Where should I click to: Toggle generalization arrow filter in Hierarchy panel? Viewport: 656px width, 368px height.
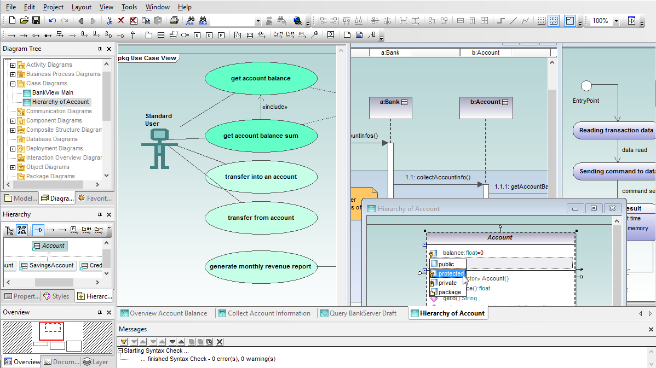pyautogui.click(x=38, y=230)
